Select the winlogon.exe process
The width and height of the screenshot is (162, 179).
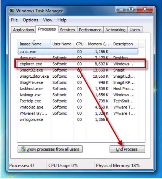click(78, 119)
